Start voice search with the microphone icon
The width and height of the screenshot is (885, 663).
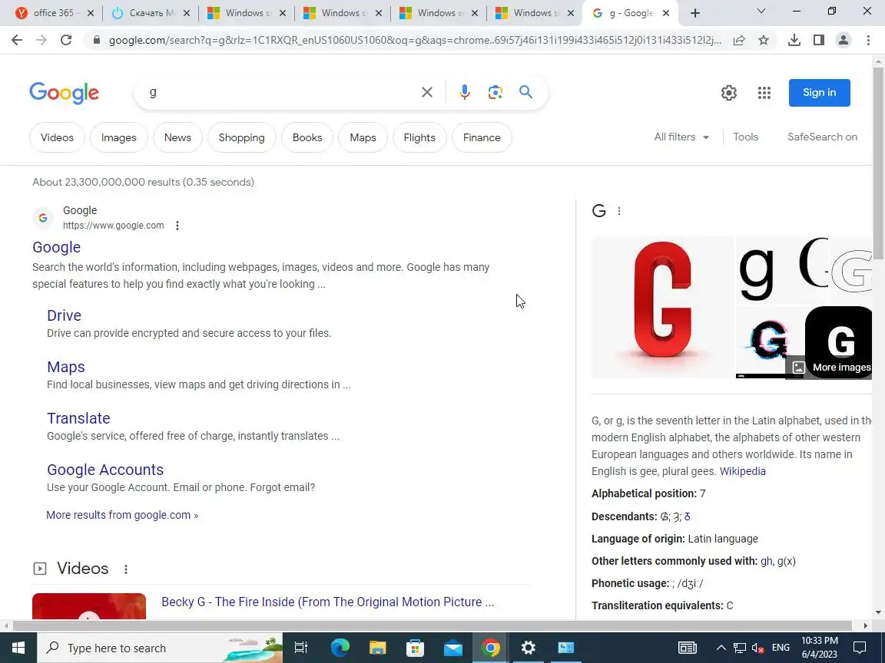pos(465,92)
